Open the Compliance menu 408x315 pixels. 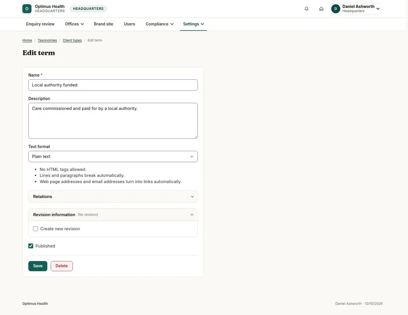159,24
